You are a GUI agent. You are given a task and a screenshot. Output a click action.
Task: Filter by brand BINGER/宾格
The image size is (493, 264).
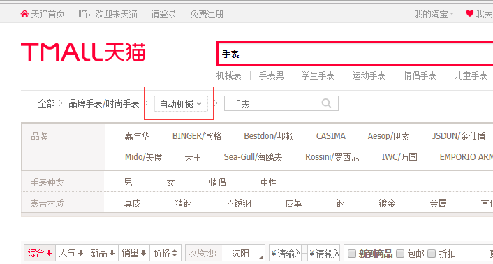click(197, 136)
